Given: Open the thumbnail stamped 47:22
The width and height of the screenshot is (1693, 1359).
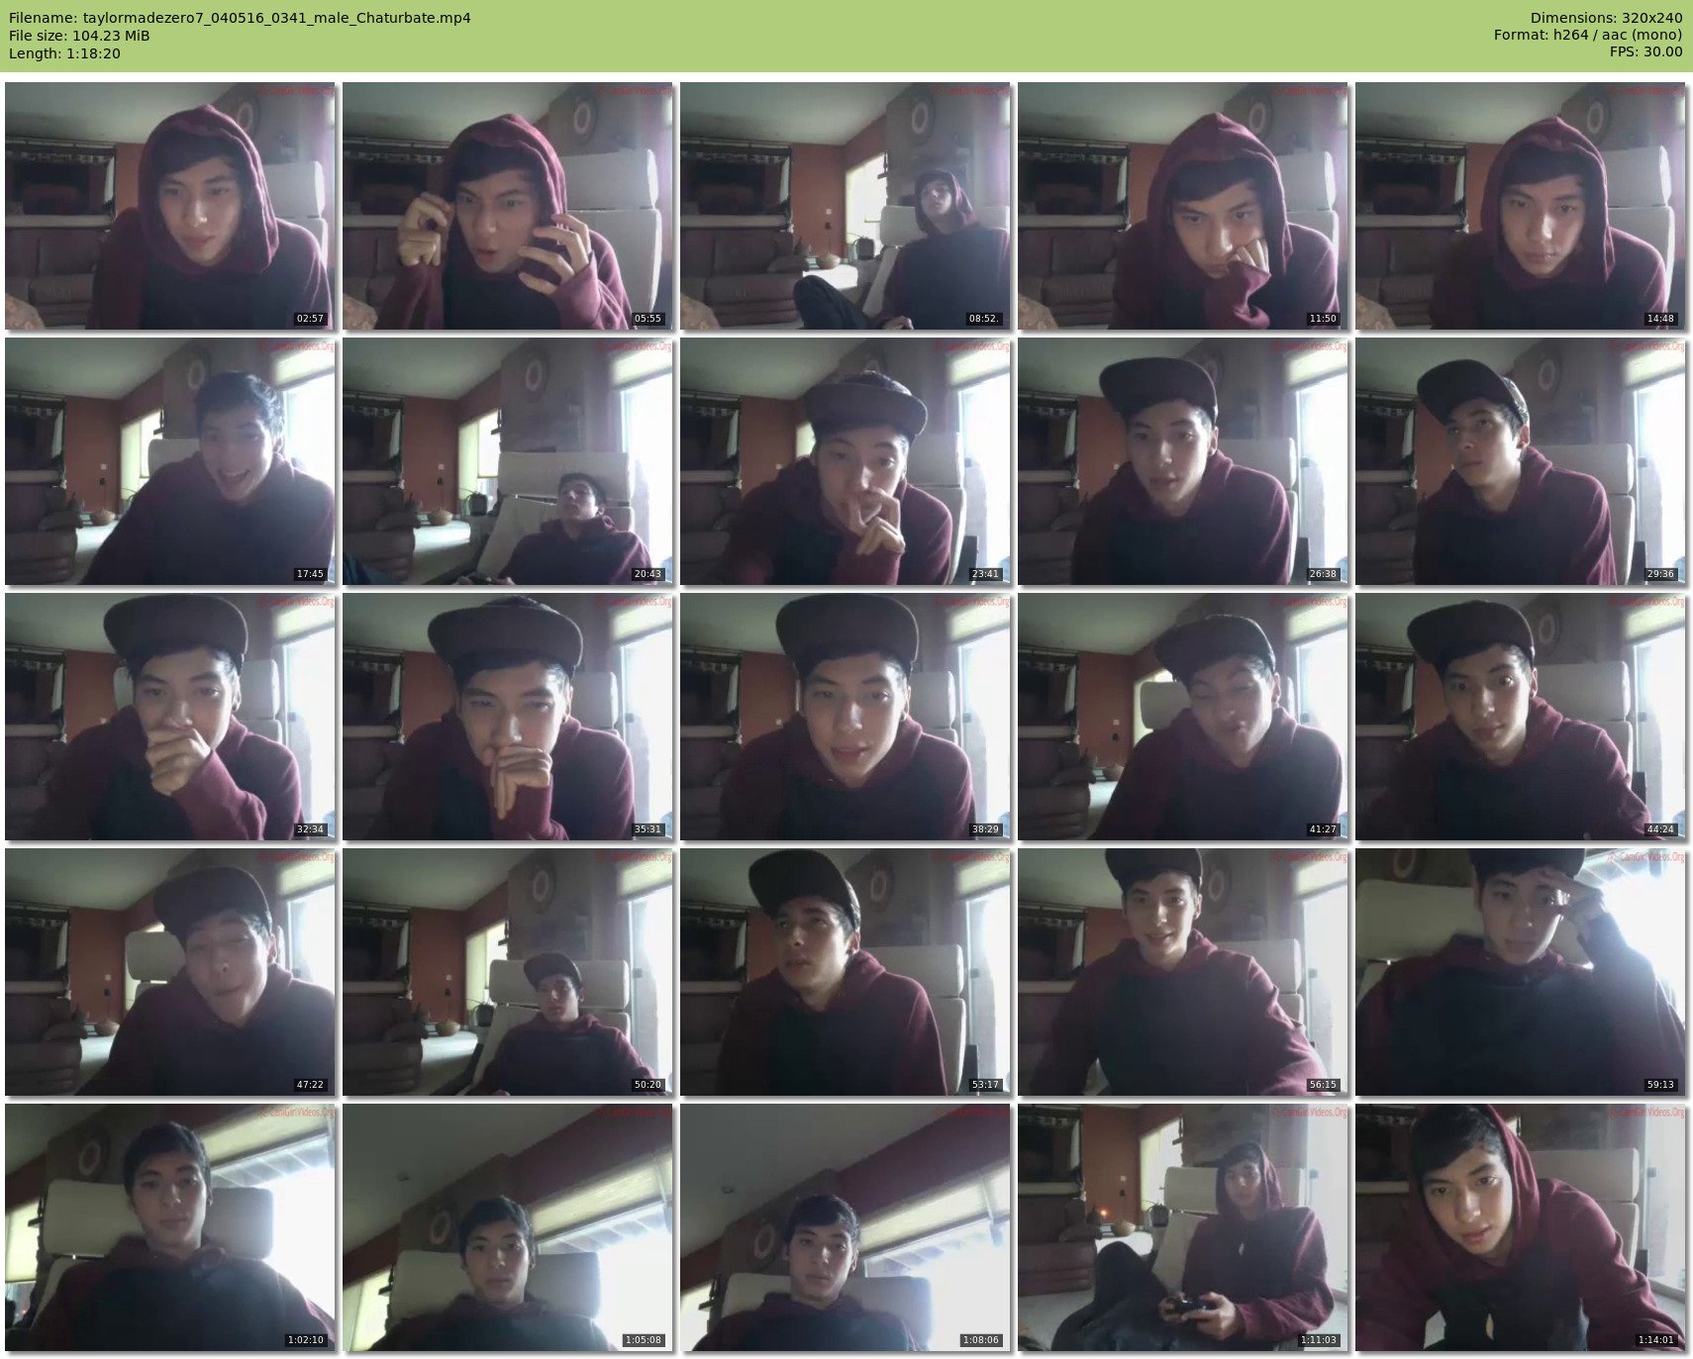Looking at the screenshot, I should tap(170, 972).
